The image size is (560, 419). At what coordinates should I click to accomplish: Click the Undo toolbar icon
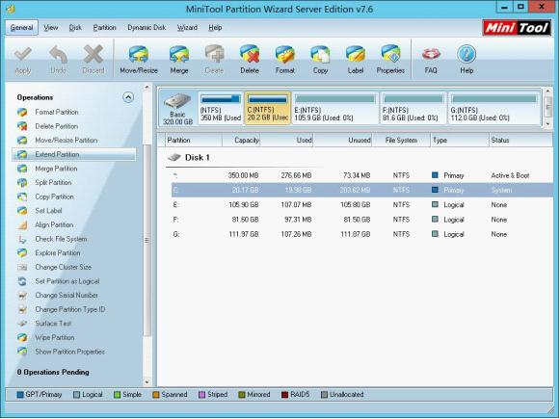coord(58,60)
